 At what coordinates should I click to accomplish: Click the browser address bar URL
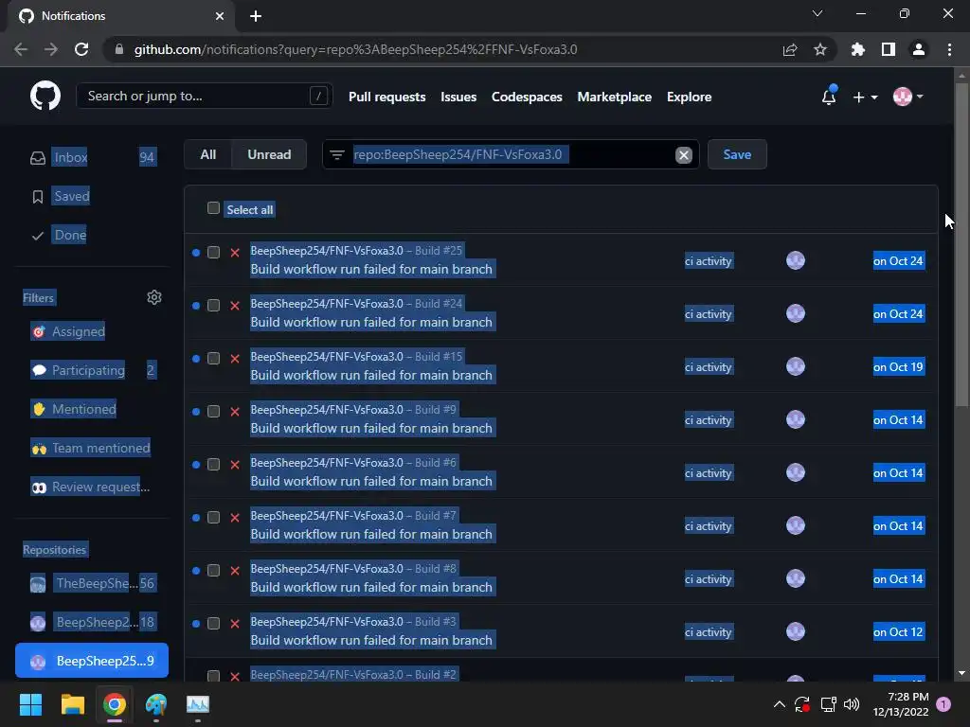coord(355,49)
